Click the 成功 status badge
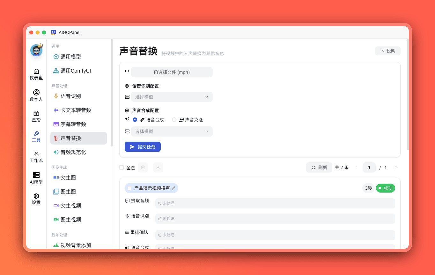Screen dimensions: 435x275 [386, 188]
